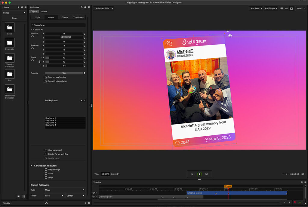
Task: Open the Styles library dropdown
Action: (14, 13)
